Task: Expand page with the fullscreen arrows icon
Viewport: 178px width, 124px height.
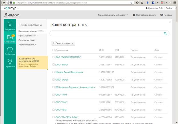Action: (170, 22)
